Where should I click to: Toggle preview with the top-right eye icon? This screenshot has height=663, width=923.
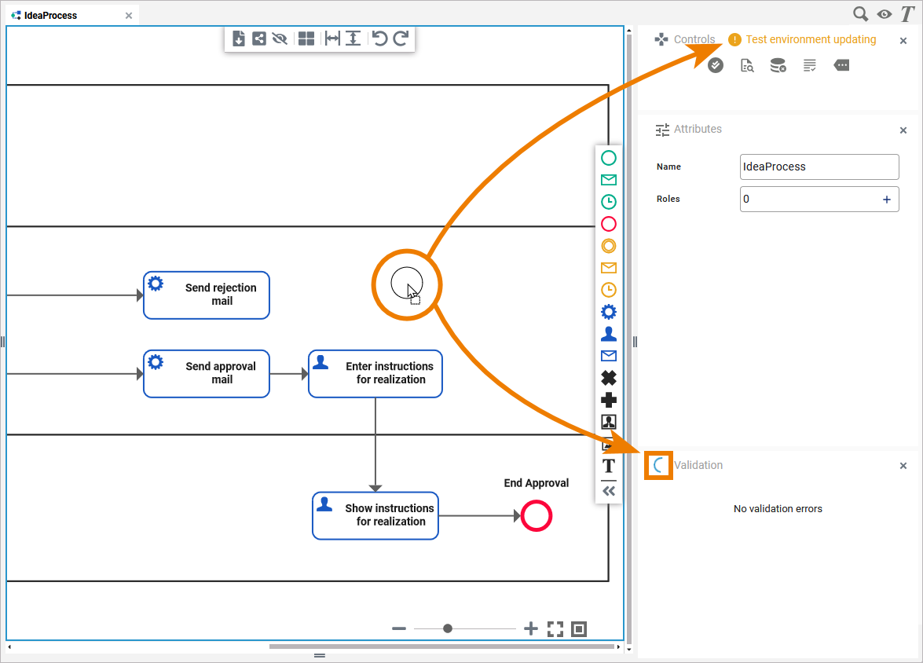click(885, 13)
